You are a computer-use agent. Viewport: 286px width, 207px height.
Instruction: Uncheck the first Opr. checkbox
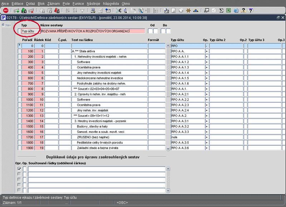[x=19, y=169]
